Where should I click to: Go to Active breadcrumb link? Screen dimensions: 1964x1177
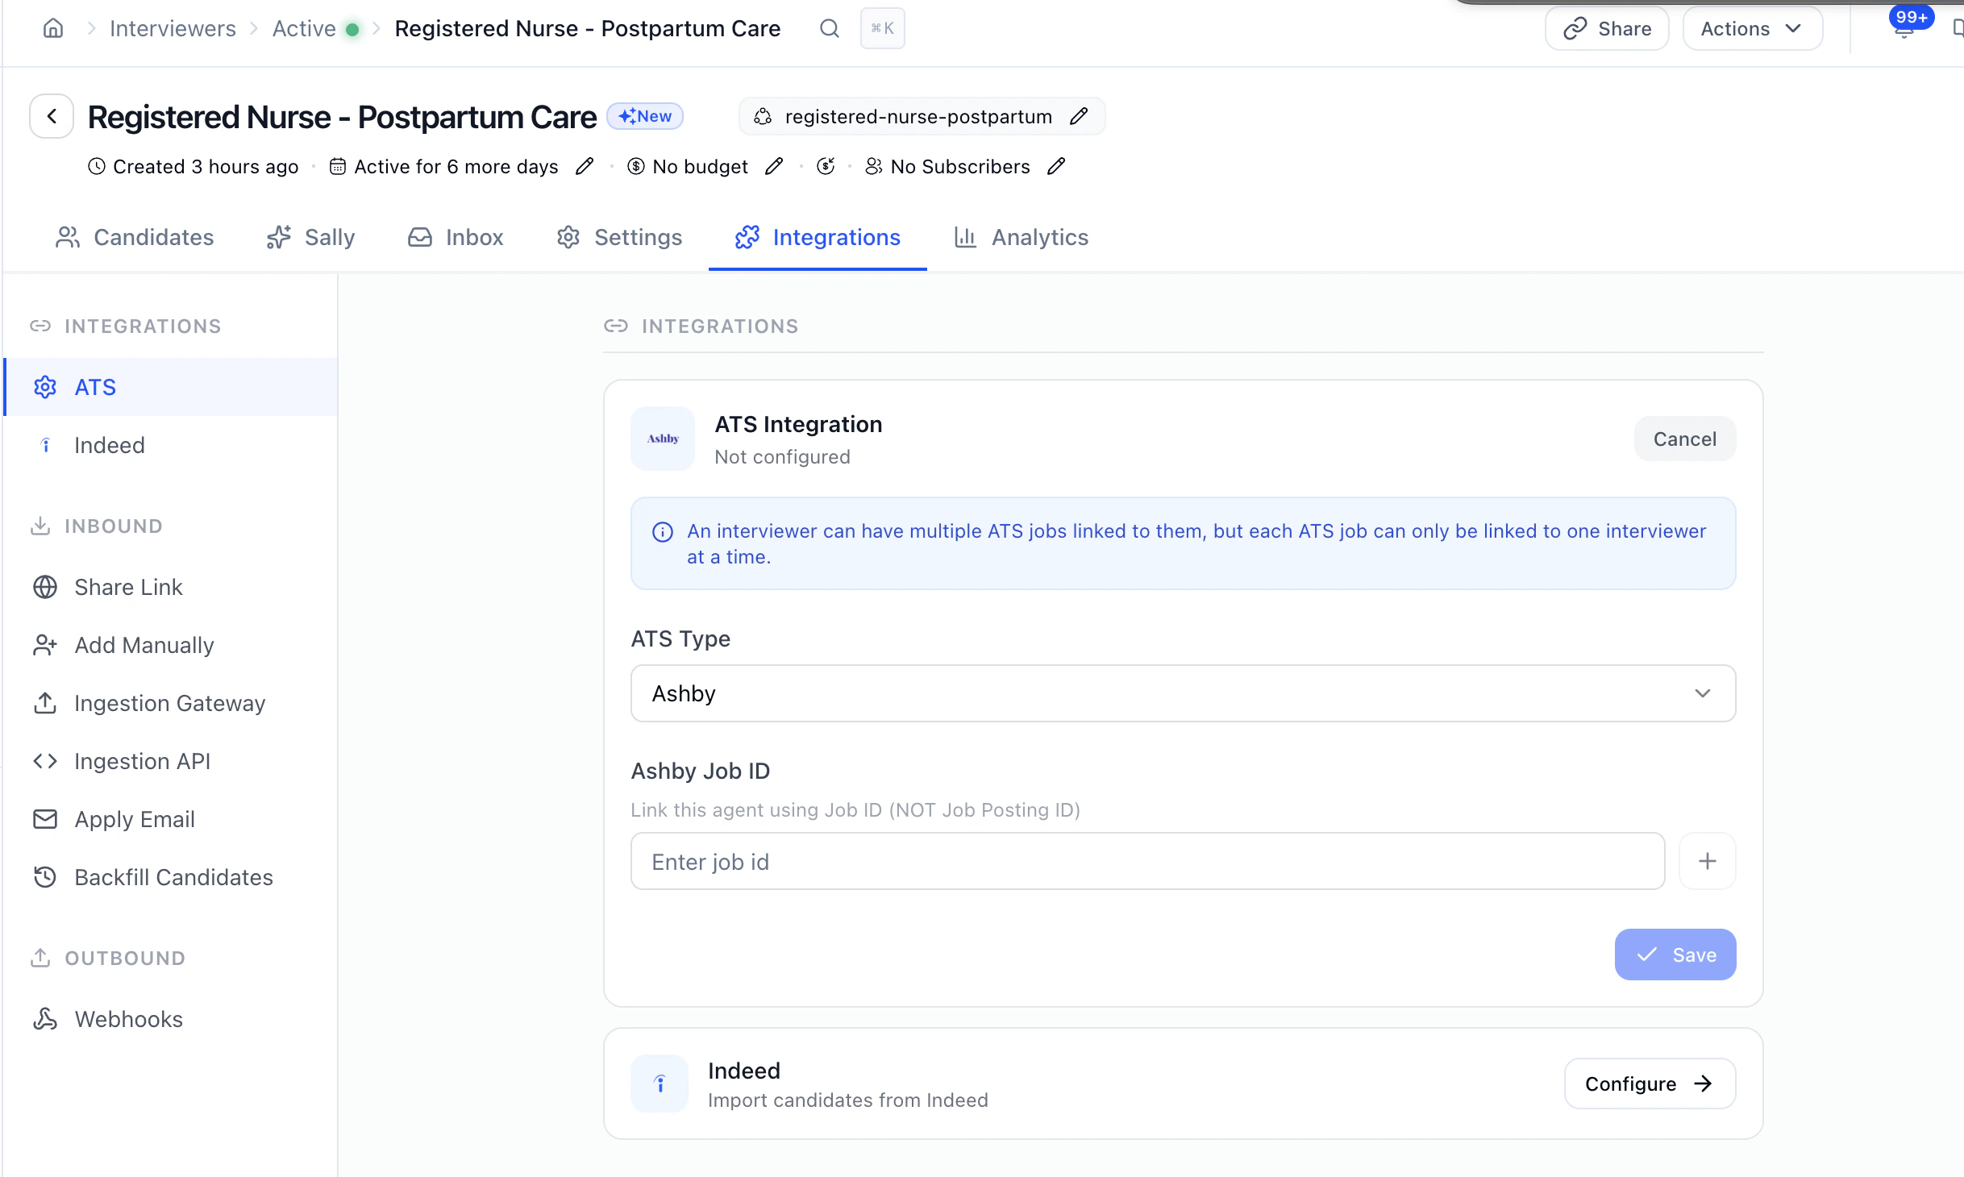coord(304,28)
